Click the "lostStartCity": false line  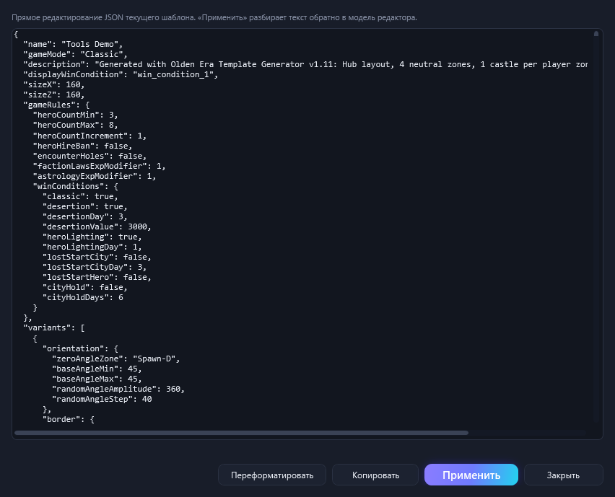tap(97, 257)
